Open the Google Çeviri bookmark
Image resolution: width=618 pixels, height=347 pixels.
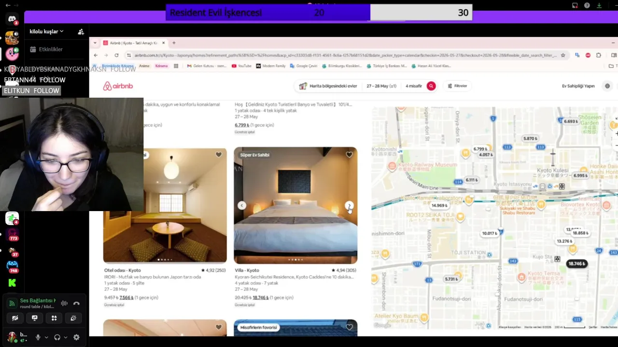click(304, 66)
